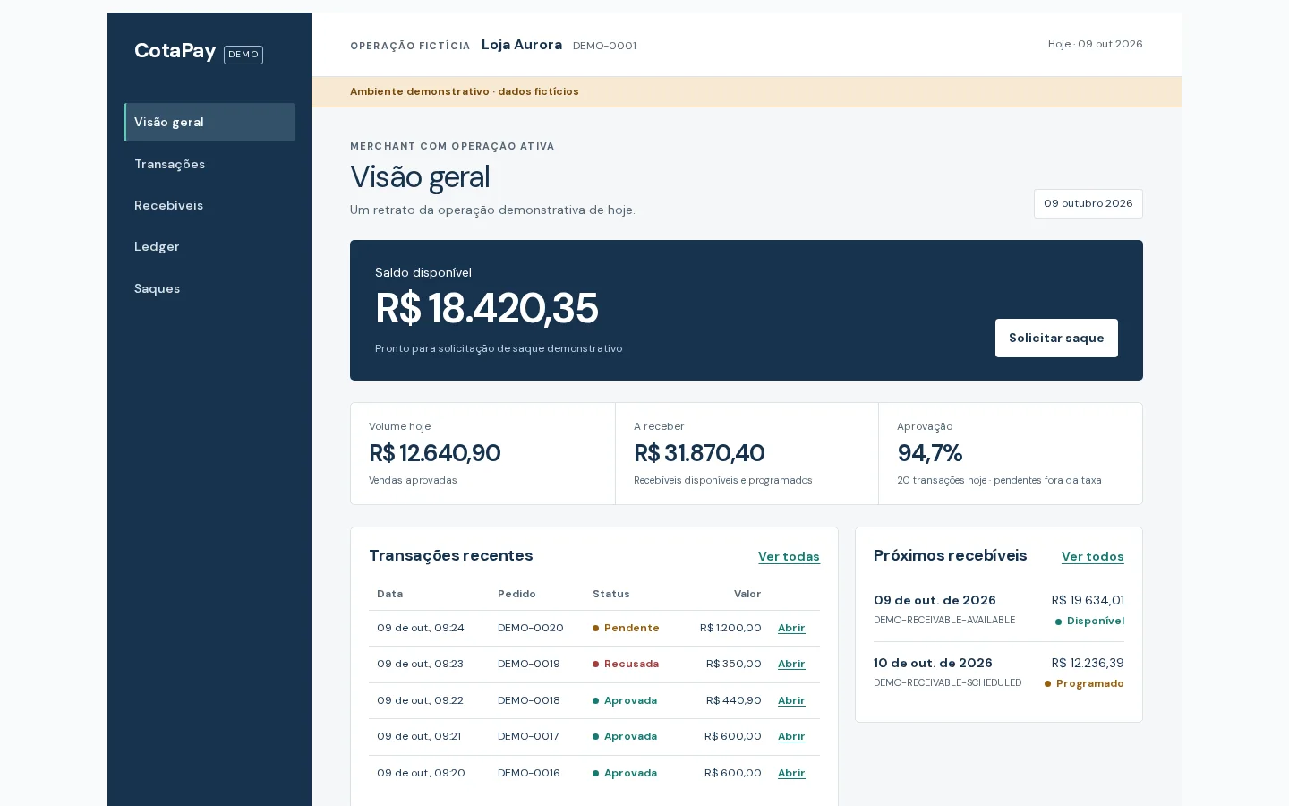Click the Hoje · 09 out 2026 header date
1289x806 pixels.
1096,44
